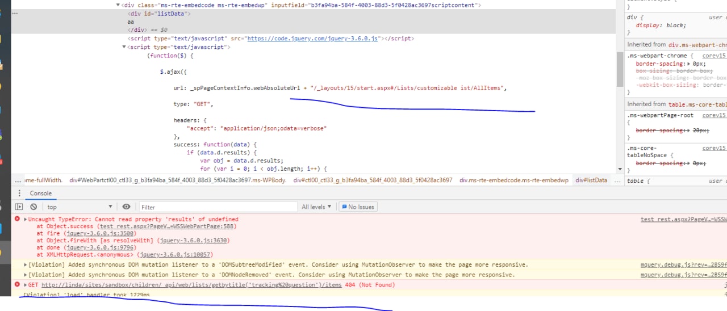Expand the Uncaught TypeError stack trace
727x311 pixels.
coord(25,219)
